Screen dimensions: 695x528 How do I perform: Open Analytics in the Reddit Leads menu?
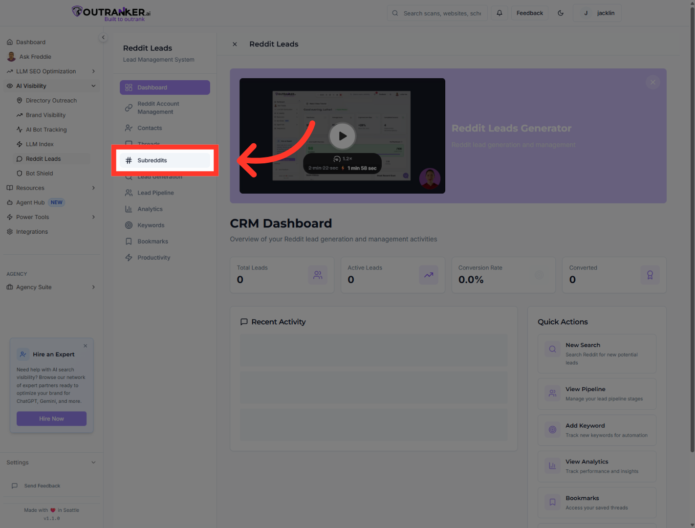[165, 209]
